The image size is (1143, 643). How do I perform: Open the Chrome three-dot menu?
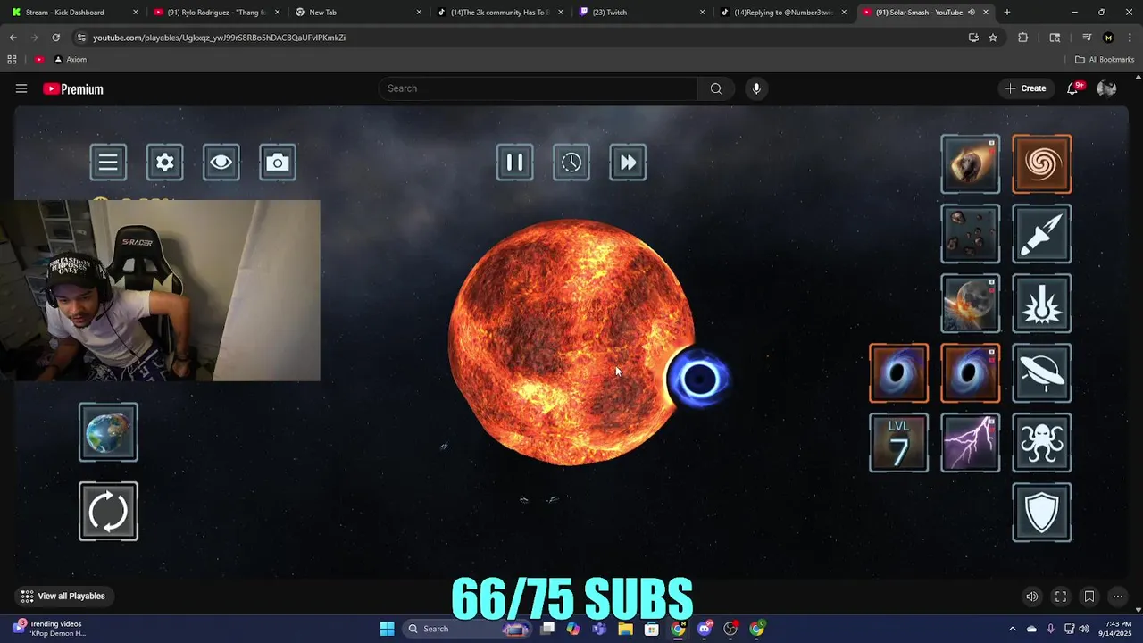coord(1128,38)
